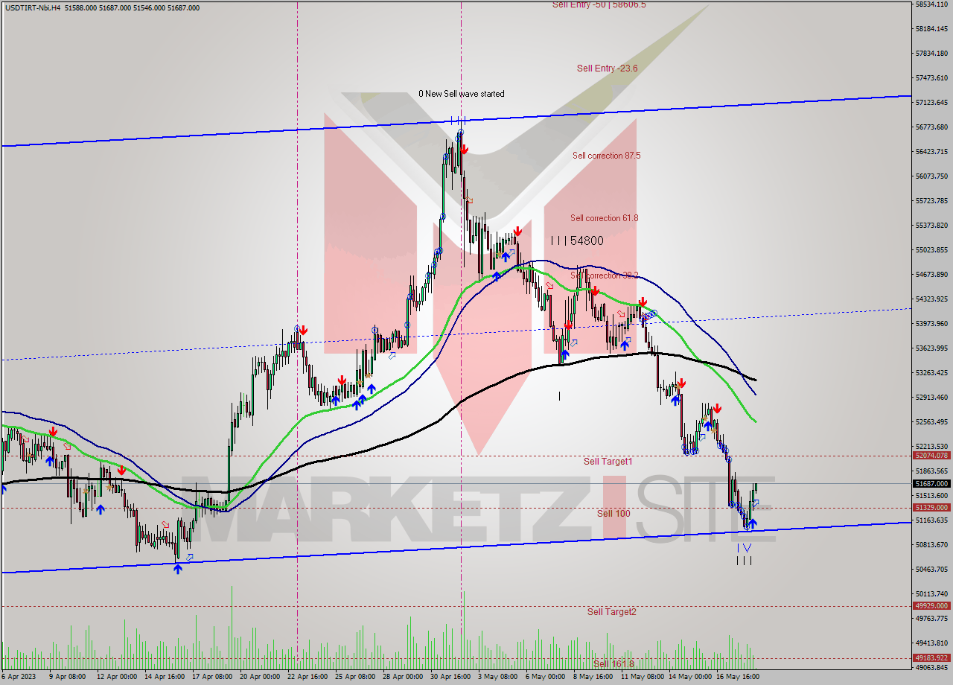Image resolution: width=953 pixels, height=685 pixels.
Task: Click the 56423.715 price scale value
Action: (931, 152)
